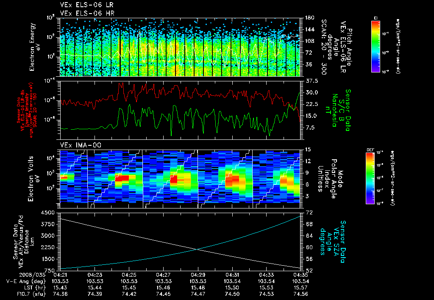Screen dimensions: 434x300
Task: Click the 'V-E Ang (deg)' row label
Action: (x=26, y=281)
